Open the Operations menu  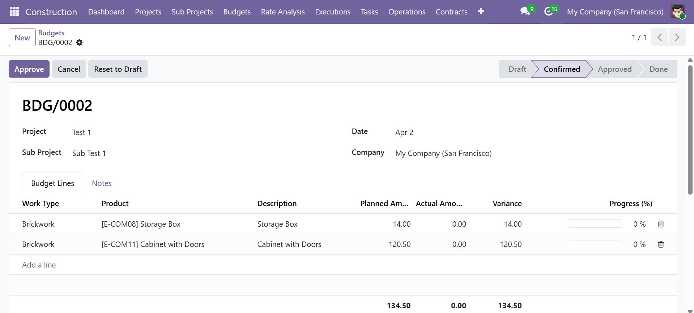coord(406,12)
